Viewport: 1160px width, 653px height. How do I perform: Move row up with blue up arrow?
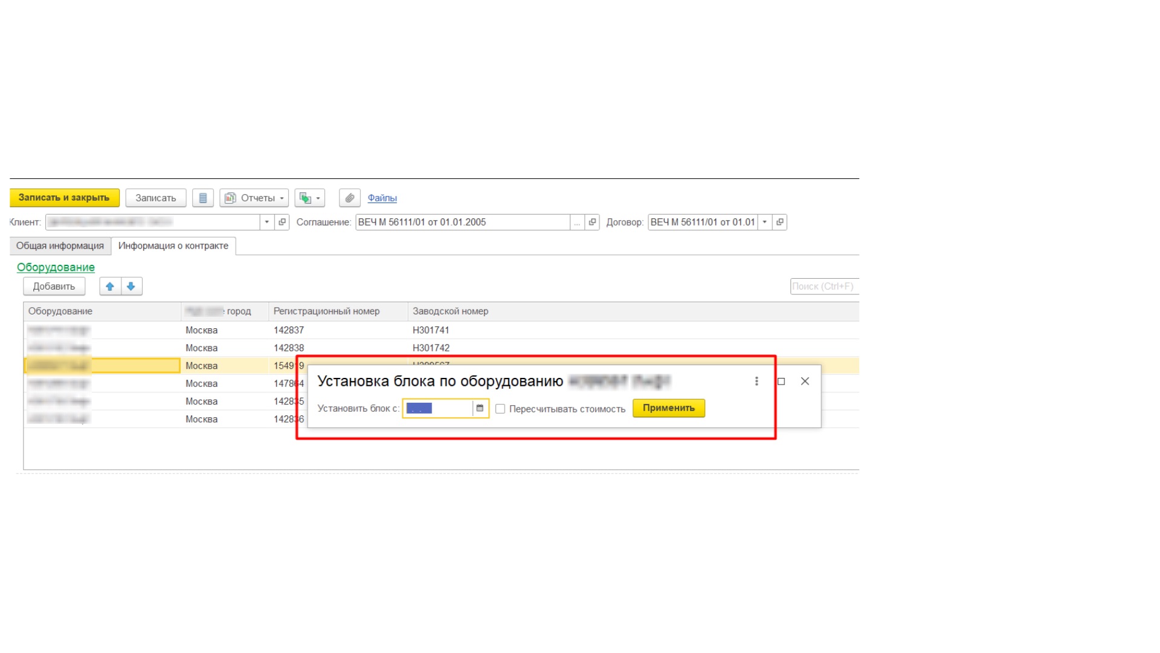pyautogui.click(x=110, y=286)
